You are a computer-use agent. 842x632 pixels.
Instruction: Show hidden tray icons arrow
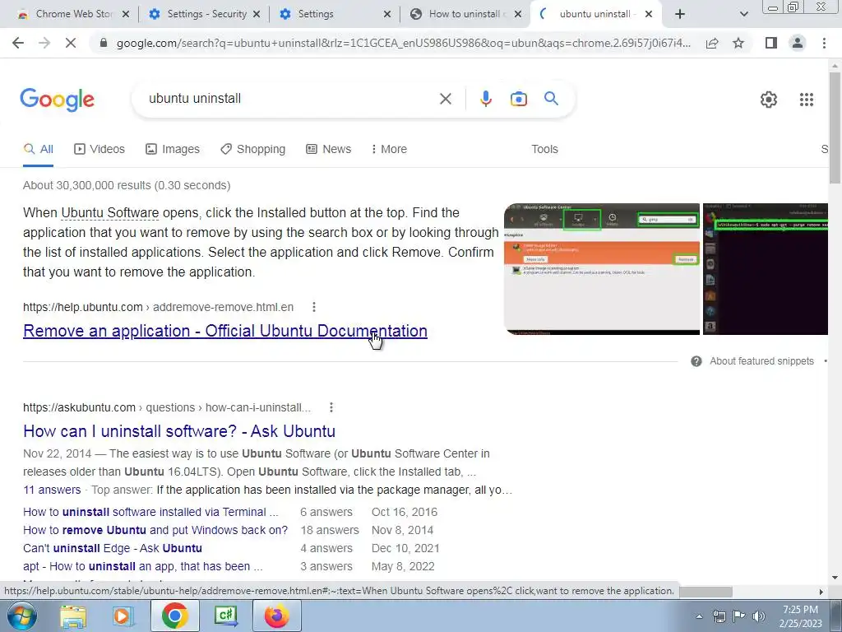click(x=699, y=616)
